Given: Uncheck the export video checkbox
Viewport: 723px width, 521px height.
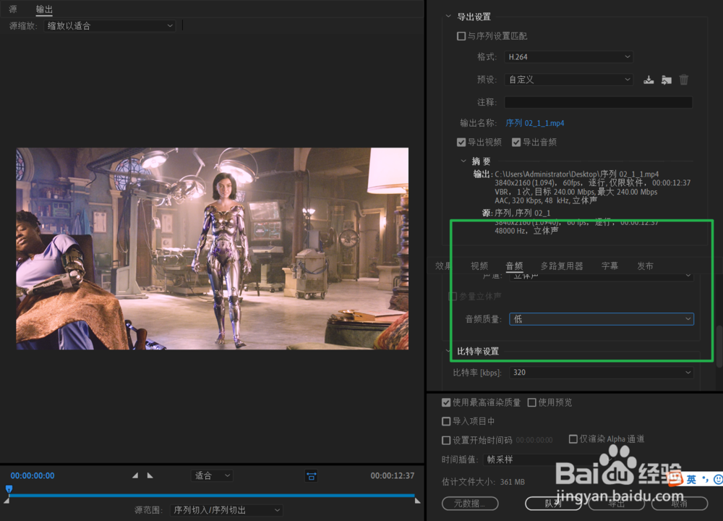Looking at the screenshot, I should [x=461, y=142].
